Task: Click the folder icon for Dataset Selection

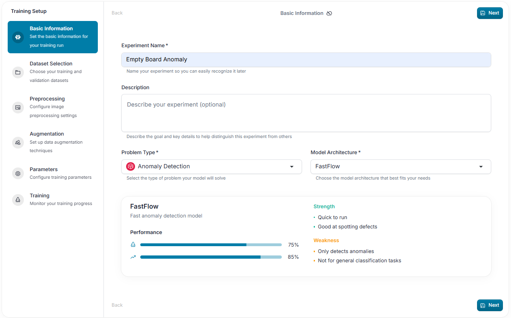Action: pos(18,73)
